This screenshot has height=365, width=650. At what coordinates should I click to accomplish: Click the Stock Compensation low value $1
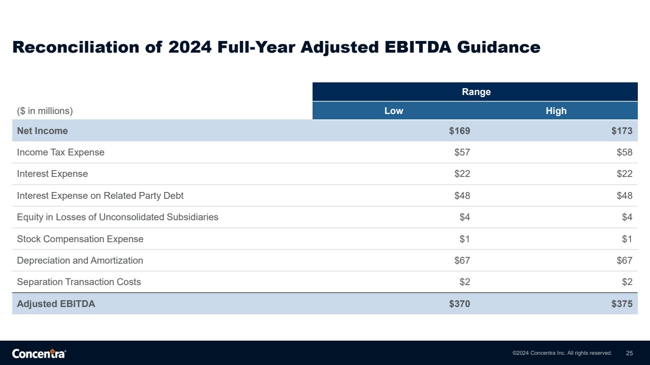(465, 239)
